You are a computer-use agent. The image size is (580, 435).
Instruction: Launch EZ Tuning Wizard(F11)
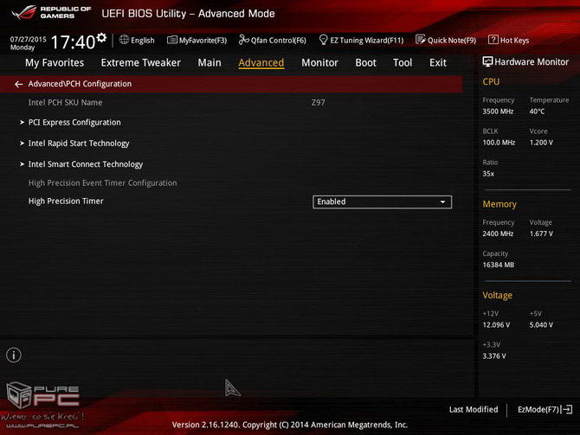click(x=361, y=40)
